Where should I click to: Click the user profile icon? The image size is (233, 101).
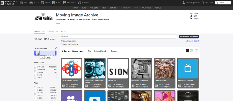(x=184, y=3)
